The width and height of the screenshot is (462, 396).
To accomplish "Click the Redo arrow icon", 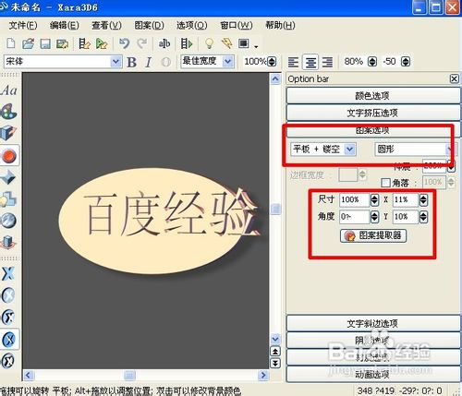I will pos(141,43).
